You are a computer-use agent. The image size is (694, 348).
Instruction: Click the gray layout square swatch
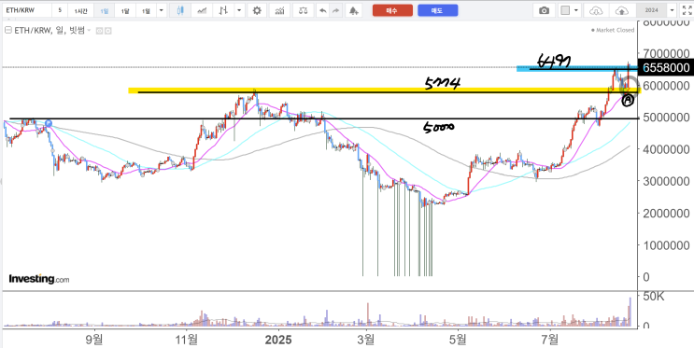point(565,10)
